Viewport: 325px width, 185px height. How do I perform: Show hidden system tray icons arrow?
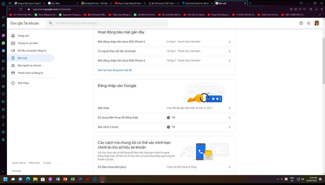(x=278, y=179)
